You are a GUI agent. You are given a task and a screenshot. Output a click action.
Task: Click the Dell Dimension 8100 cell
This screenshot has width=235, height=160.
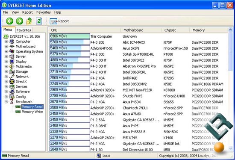click(x=138, y=150)
